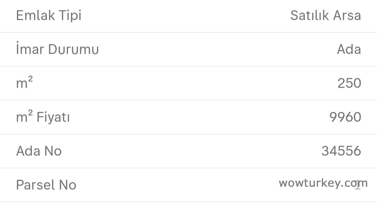
Task: Click the word Durumu in the label
Action: [x=73, y=50]
